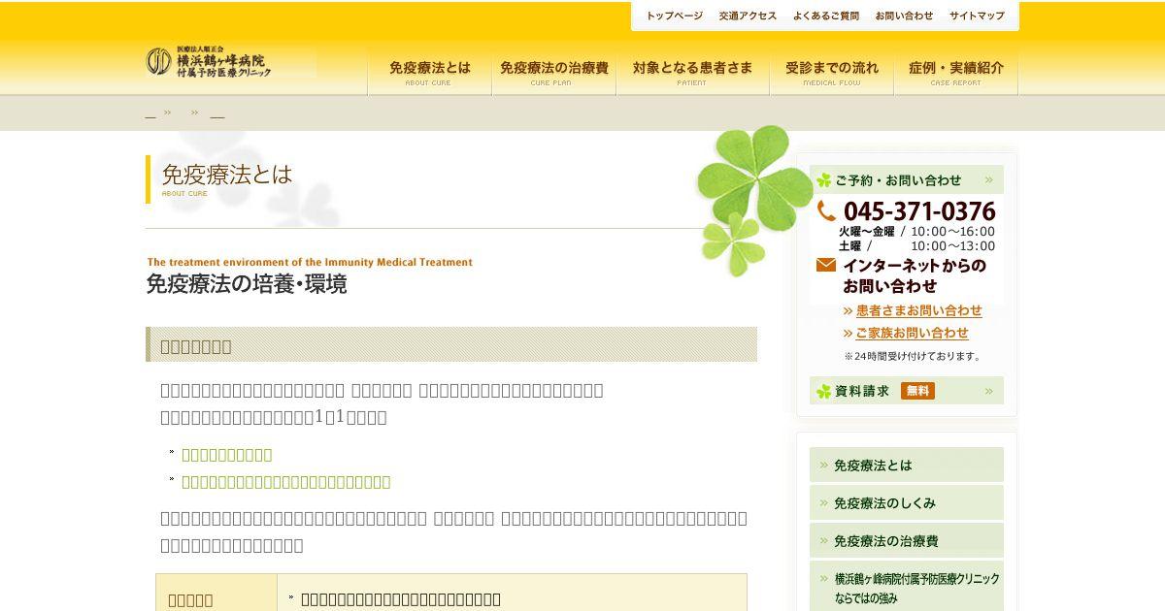Click インターネットからのお問い合わせ heading
The width and height of the screenshot is (1165, 611).
click(914, 275)
